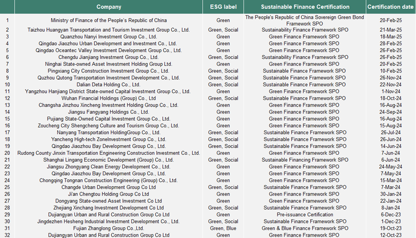Select Yangzhou Hanjiang District company cell
Image resolution: width=416 pixels, height=238 pixels.
pos(108,92)
